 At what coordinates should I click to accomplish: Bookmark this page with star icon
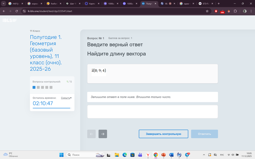tap(207, 11)
